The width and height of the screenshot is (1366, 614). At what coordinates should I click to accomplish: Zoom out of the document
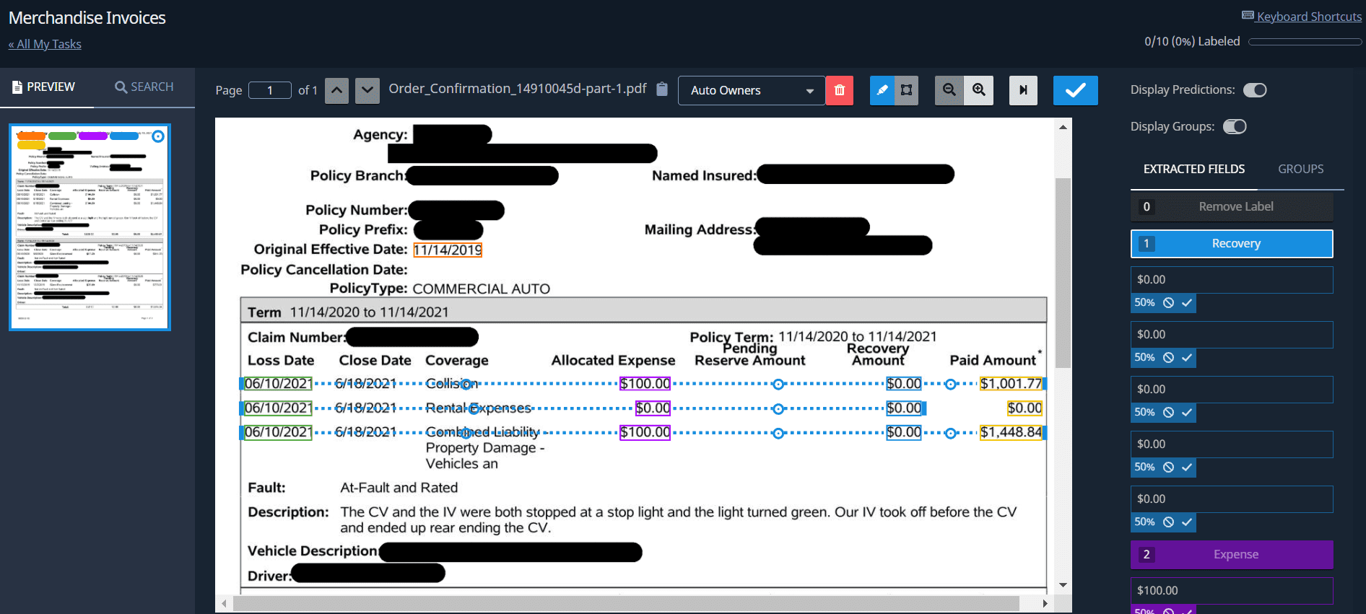[x=949, y=90]
